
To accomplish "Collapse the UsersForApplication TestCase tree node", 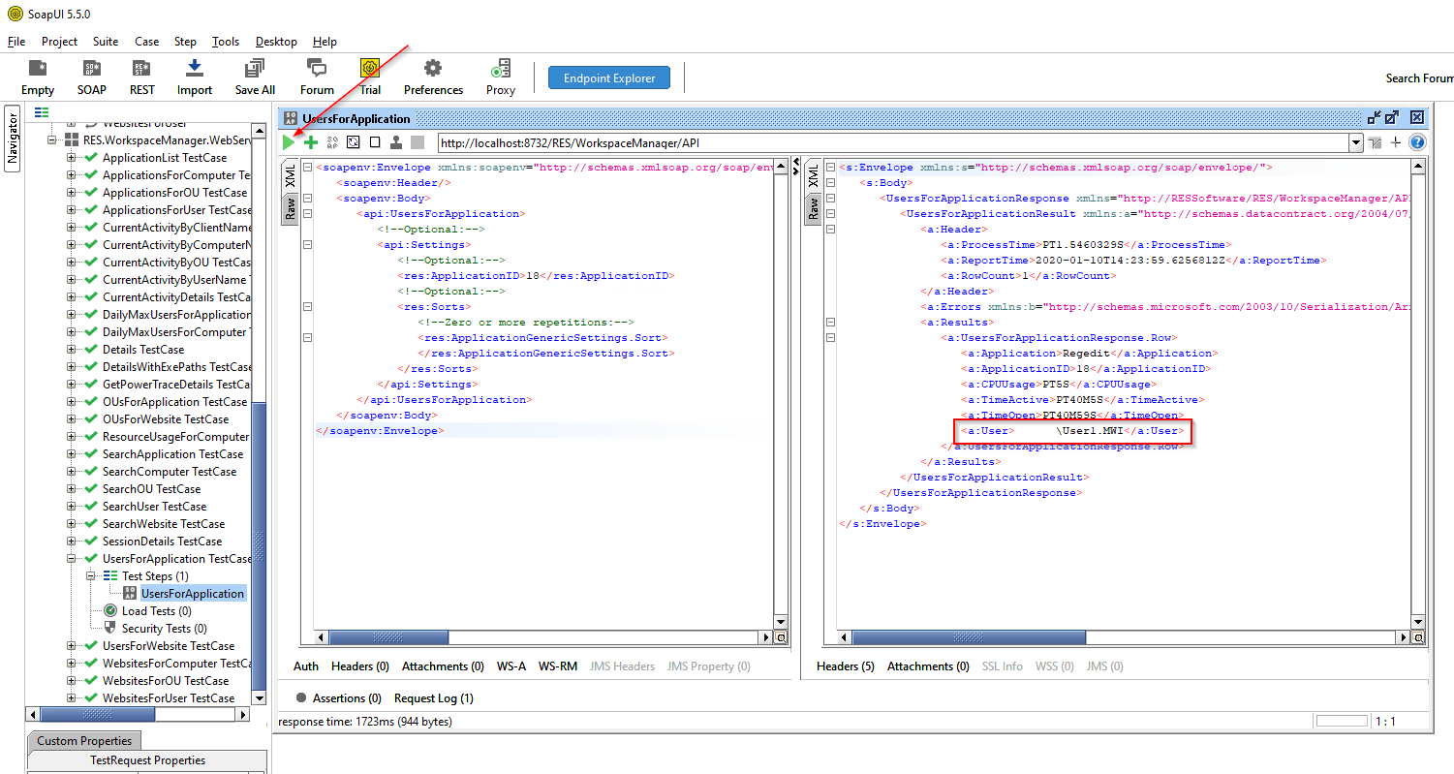I will (72, 559).
